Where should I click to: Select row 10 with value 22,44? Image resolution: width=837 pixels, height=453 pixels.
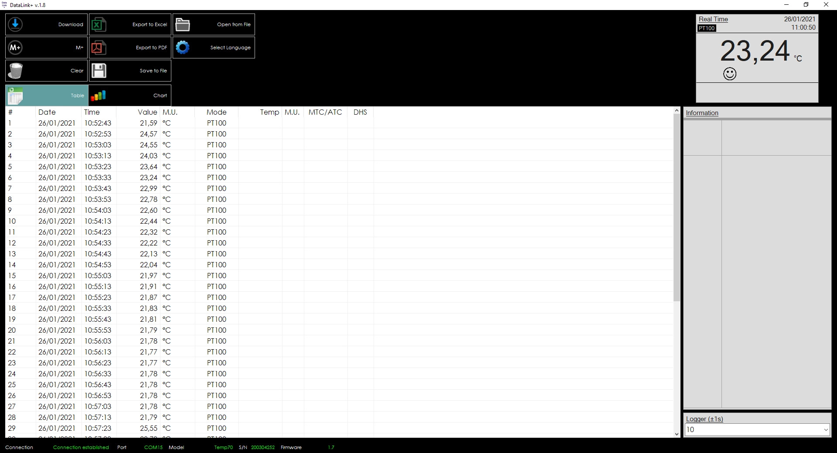point(148,221)
